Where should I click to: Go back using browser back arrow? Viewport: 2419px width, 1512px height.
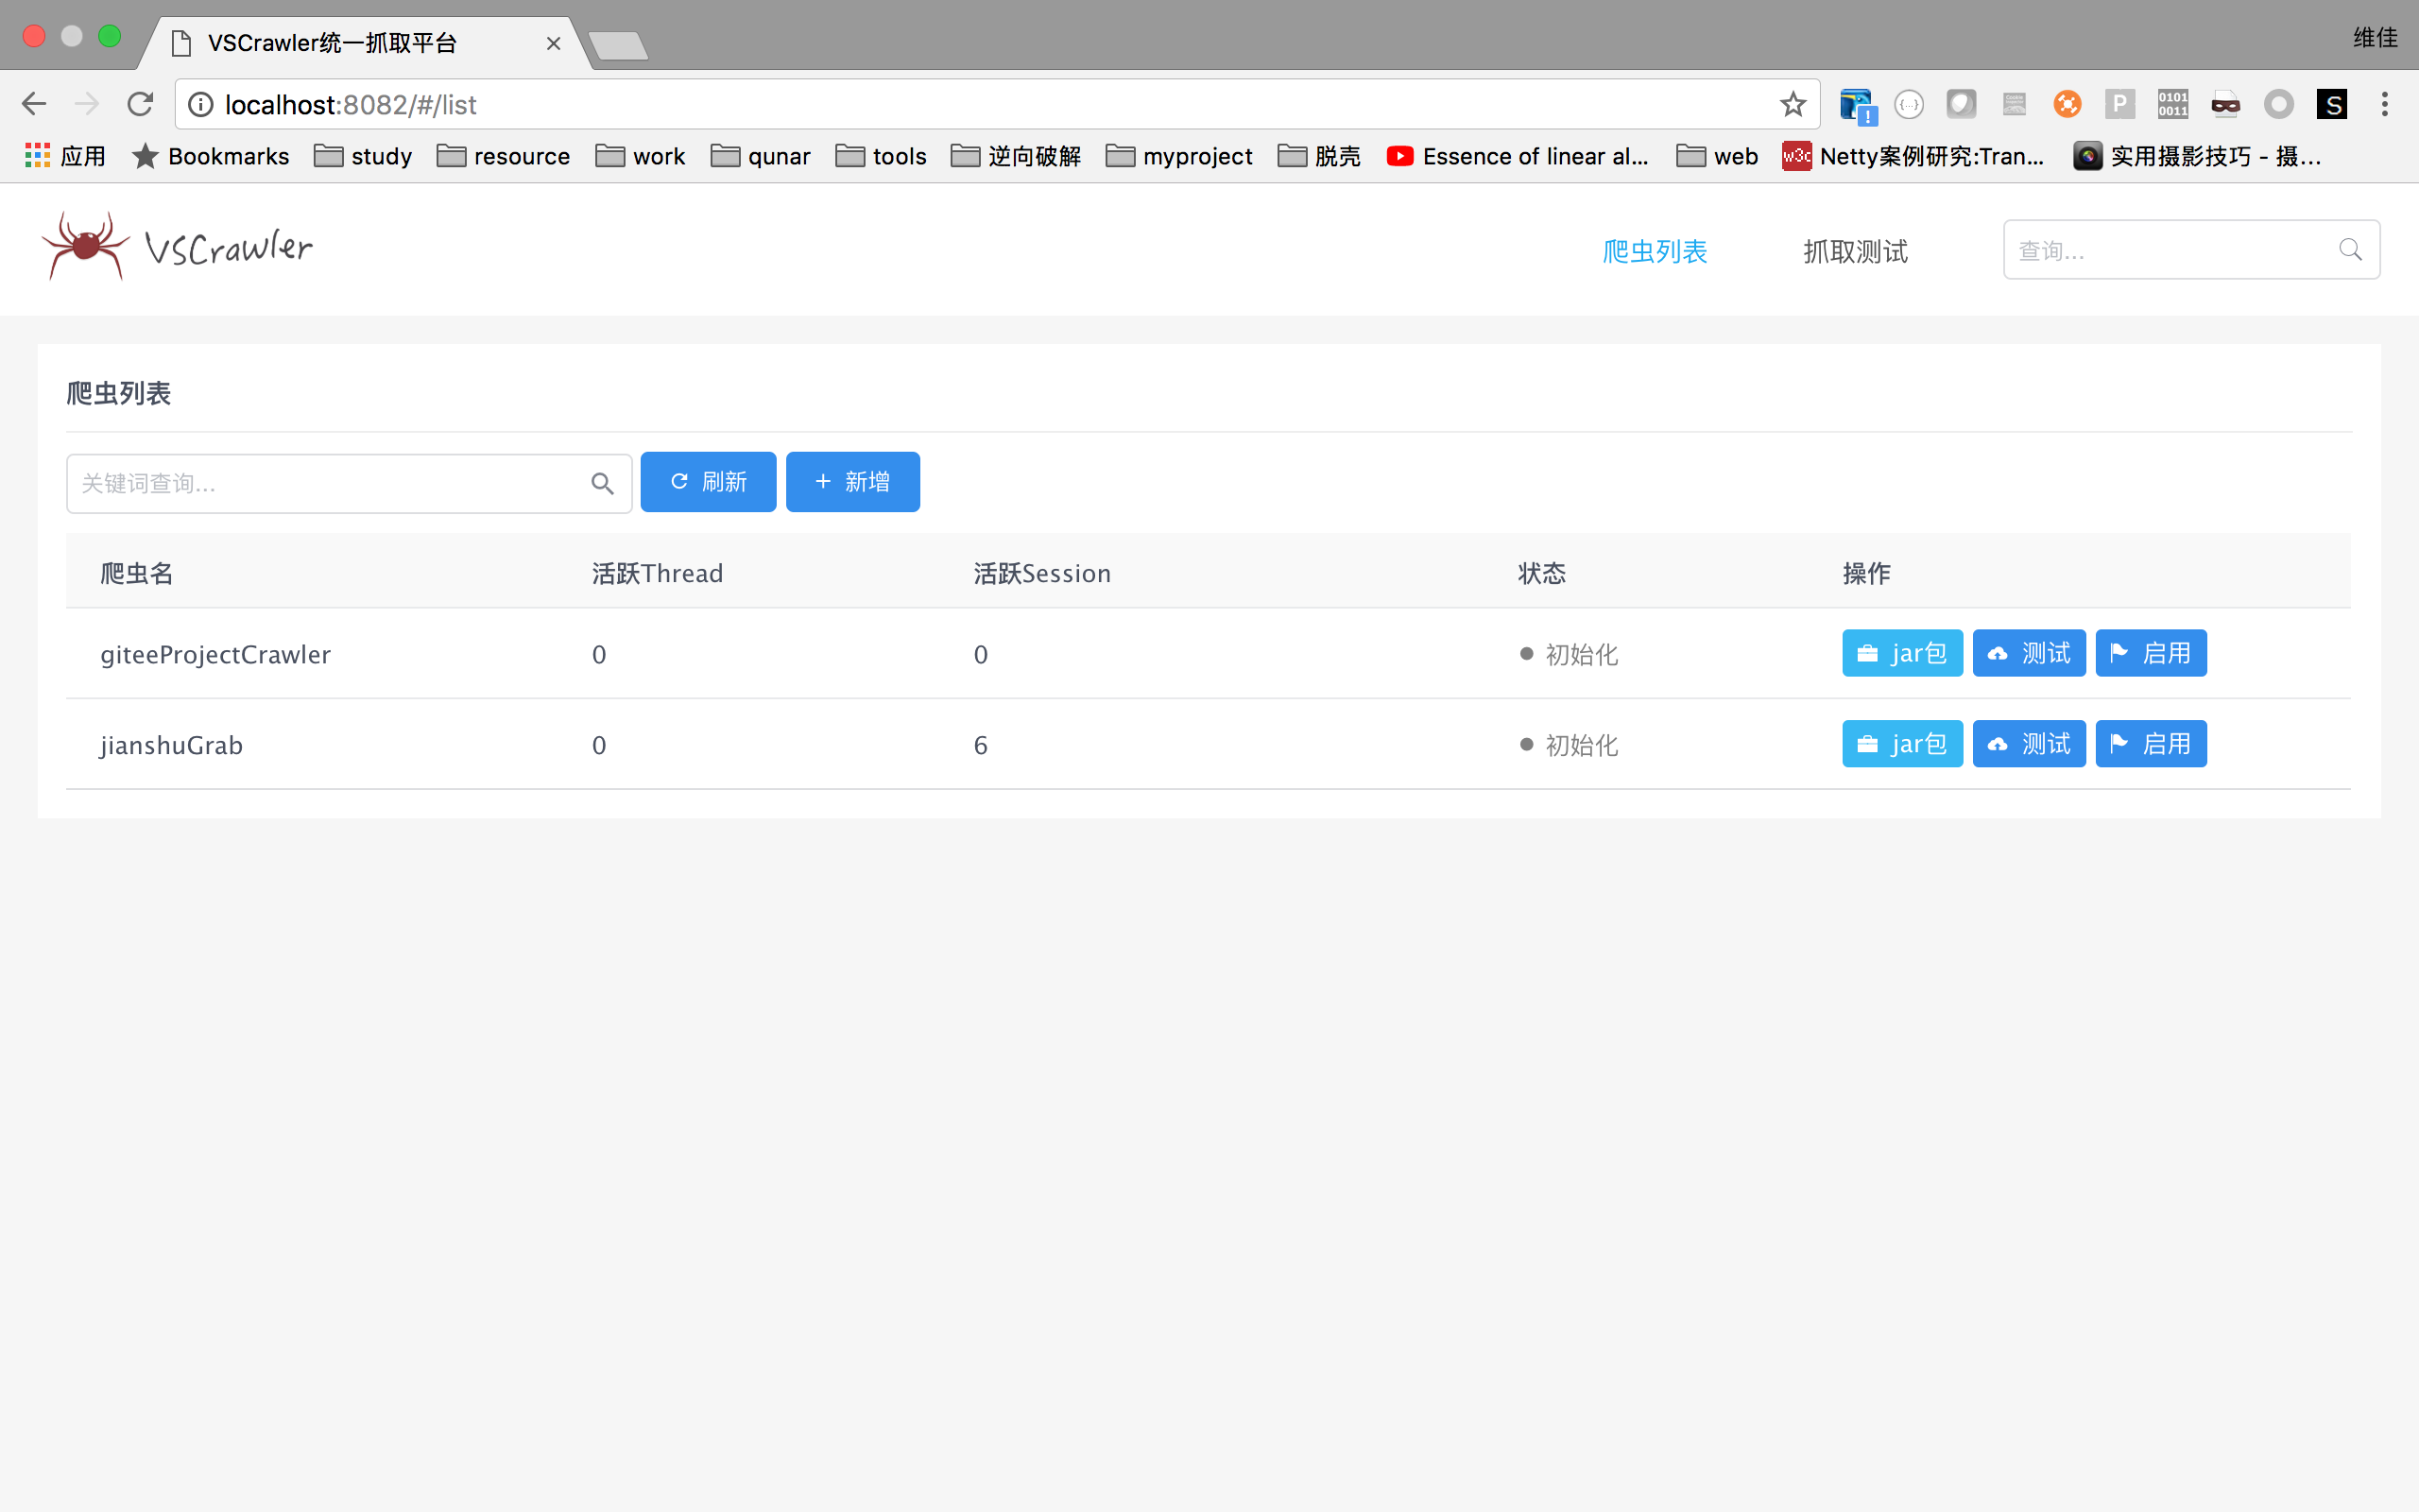[34, 104]
